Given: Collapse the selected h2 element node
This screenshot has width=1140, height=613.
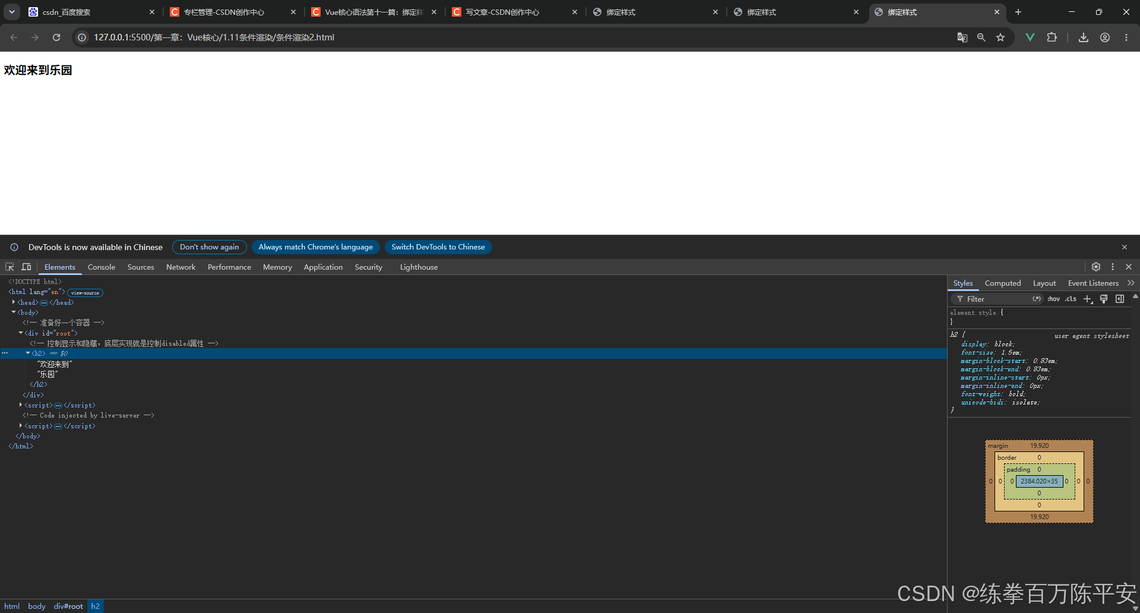Looking at the screenshot, I should pos(27,353).
